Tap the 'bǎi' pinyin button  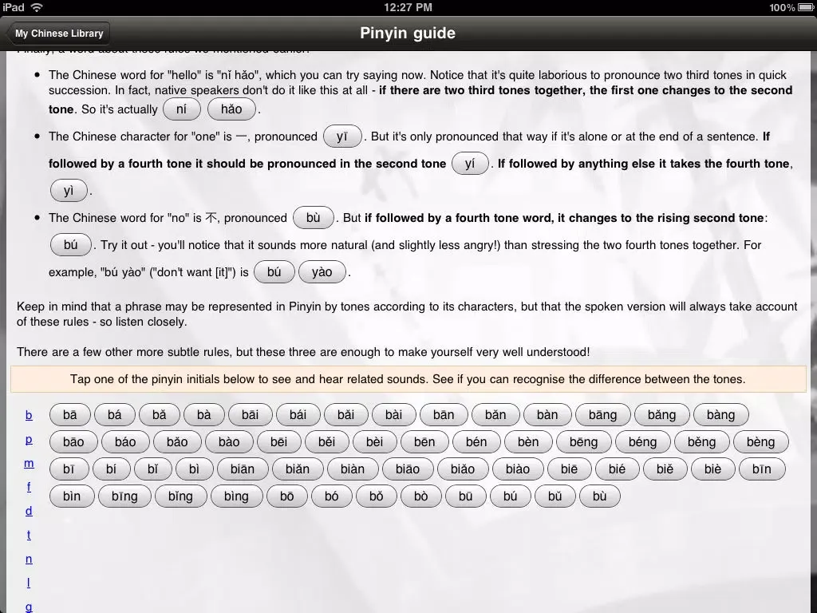346,414
